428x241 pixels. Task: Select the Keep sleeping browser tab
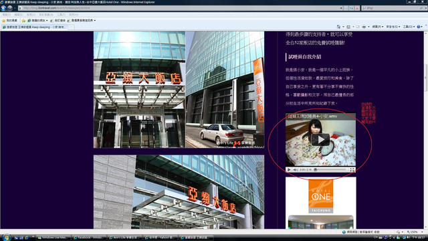pos(34,27)
